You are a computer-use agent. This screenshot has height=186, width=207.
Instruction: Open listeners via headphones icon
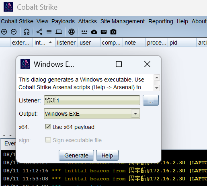pos(27,32)
